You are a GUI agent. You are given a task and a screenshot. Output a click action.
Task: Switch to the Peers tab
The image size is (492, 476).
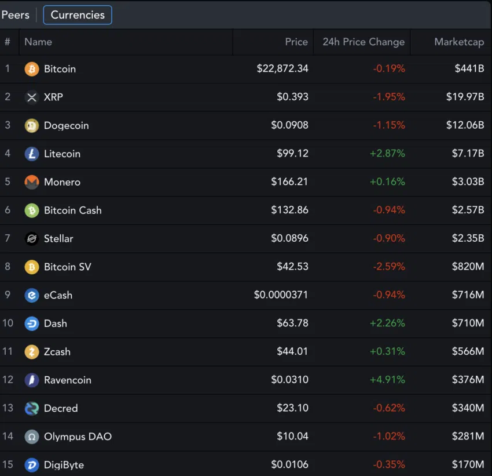coord(15,15)
